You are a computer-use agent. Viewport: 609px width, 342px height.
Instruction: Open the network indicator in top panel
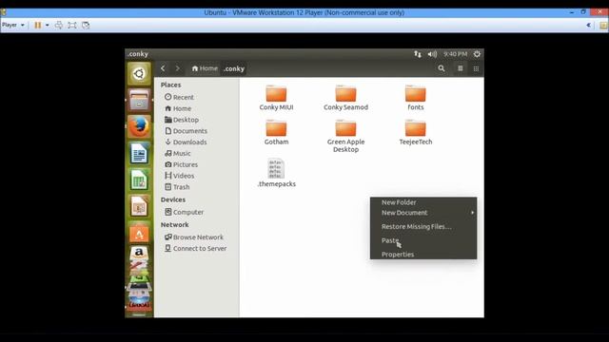click(x=418, y=54)
